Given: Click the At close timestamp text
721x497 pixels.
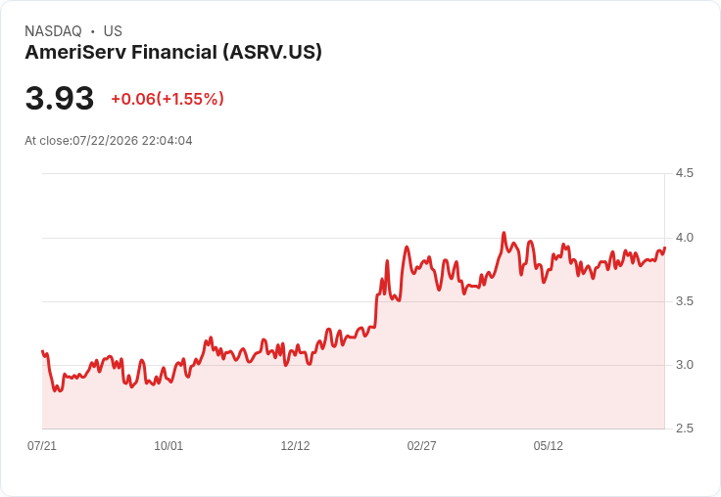Looking at the screenshot, I should click(109, 141).
